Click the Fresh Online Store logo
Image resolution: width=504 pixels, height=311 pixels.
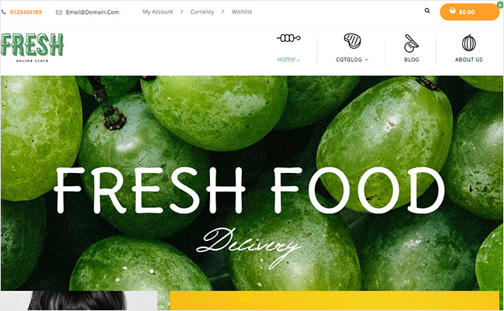[32, 47]
